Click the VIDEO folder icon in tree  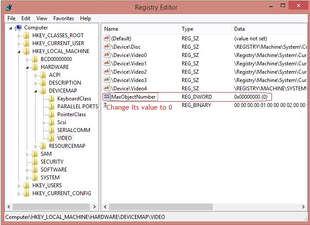pos(52,138)
